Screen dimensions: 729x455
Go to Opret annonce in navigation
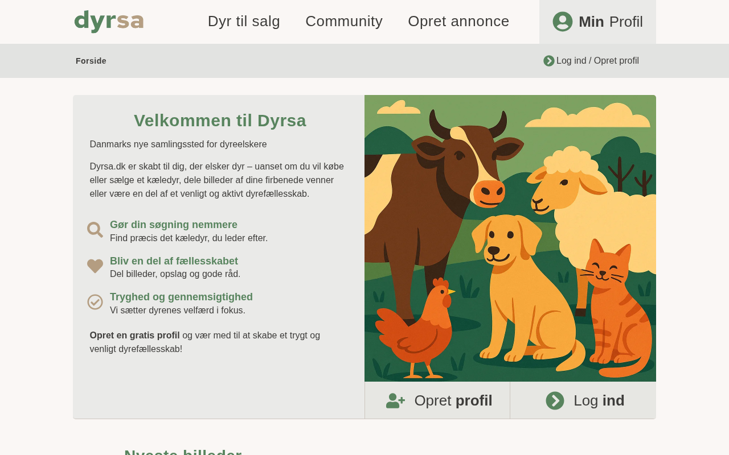458,21
